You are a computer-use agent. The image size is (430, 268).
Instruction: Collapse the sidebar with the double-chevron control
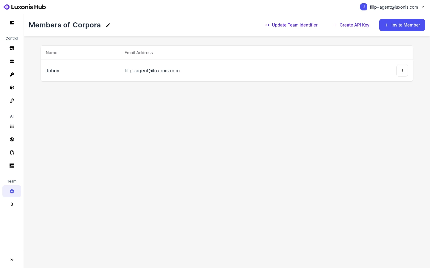(x=12, y=260)
